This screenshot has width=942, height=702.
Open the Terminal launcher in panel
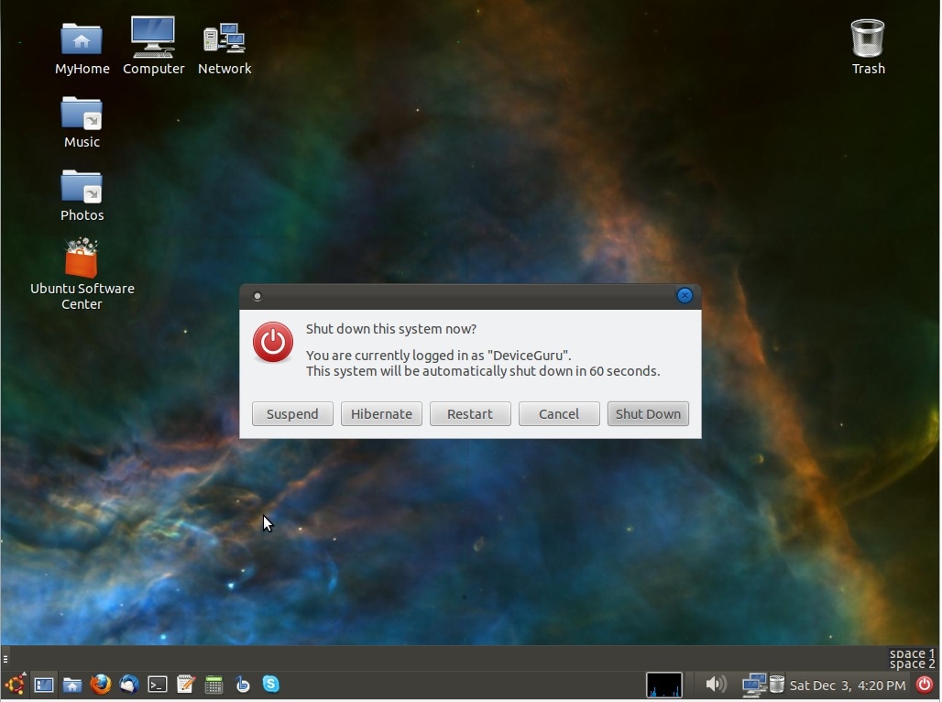pos(158,685)
